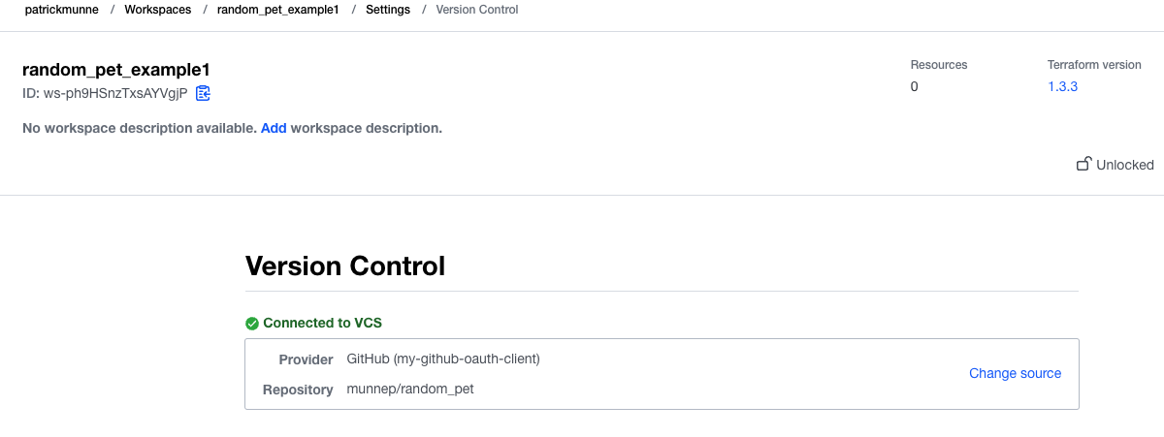Select the Version Control breadcrumb
This screenshot has width=1164, height=437.
477,10
